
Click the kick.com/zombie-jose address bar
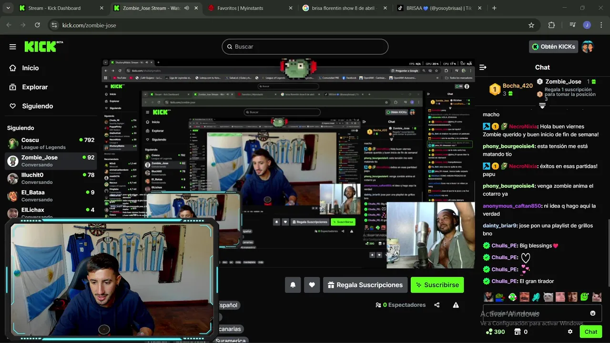pyautogui.click(x=293, y=25)
